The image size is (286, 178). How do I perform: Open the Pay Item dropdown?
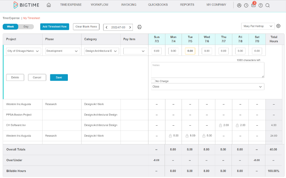(x=135, y=51)
